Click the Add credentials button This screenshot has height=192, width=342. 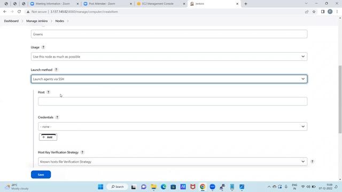coord(48,137)
